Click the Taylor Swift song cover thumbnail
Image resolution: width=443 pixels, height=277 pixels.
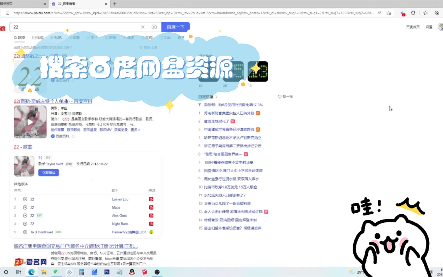click(x=24, y=166)
